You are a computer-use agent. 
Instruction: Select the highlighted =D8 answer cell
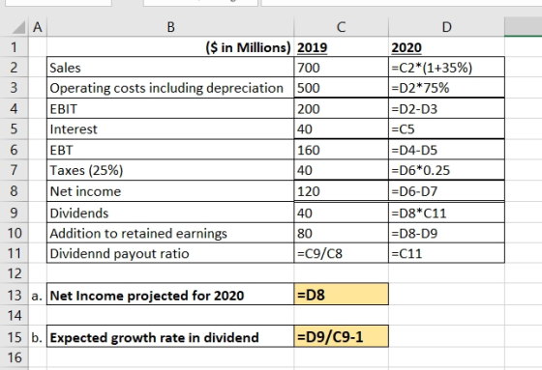341,295
